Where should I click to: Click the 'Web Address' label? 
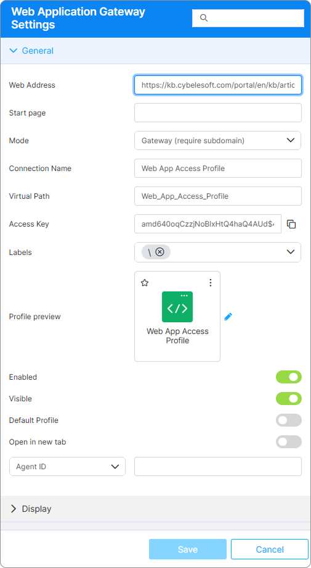[x=32, y=85]
